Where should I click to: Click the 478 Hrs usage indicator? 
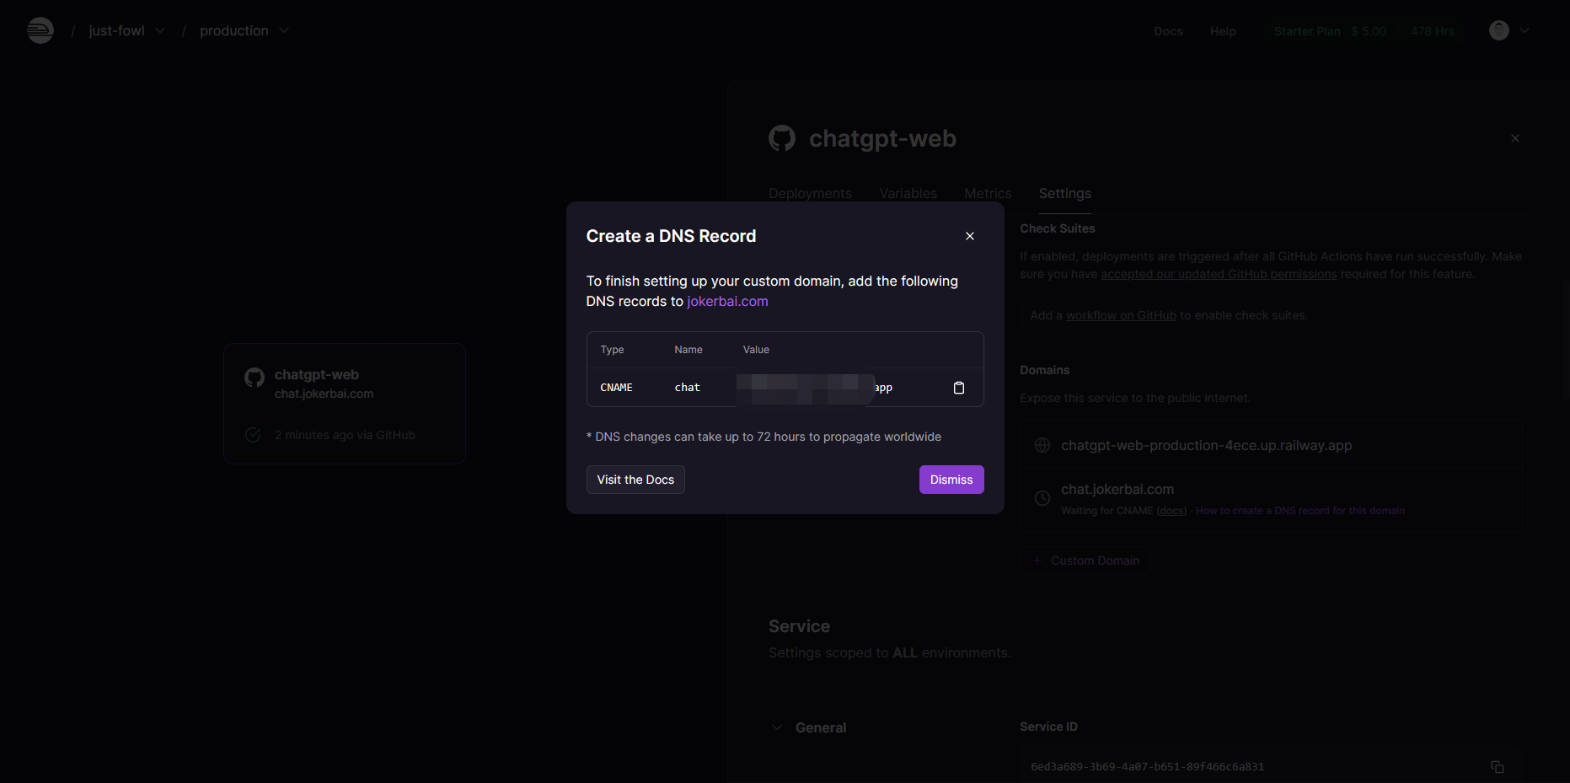tap(1433, 31)
